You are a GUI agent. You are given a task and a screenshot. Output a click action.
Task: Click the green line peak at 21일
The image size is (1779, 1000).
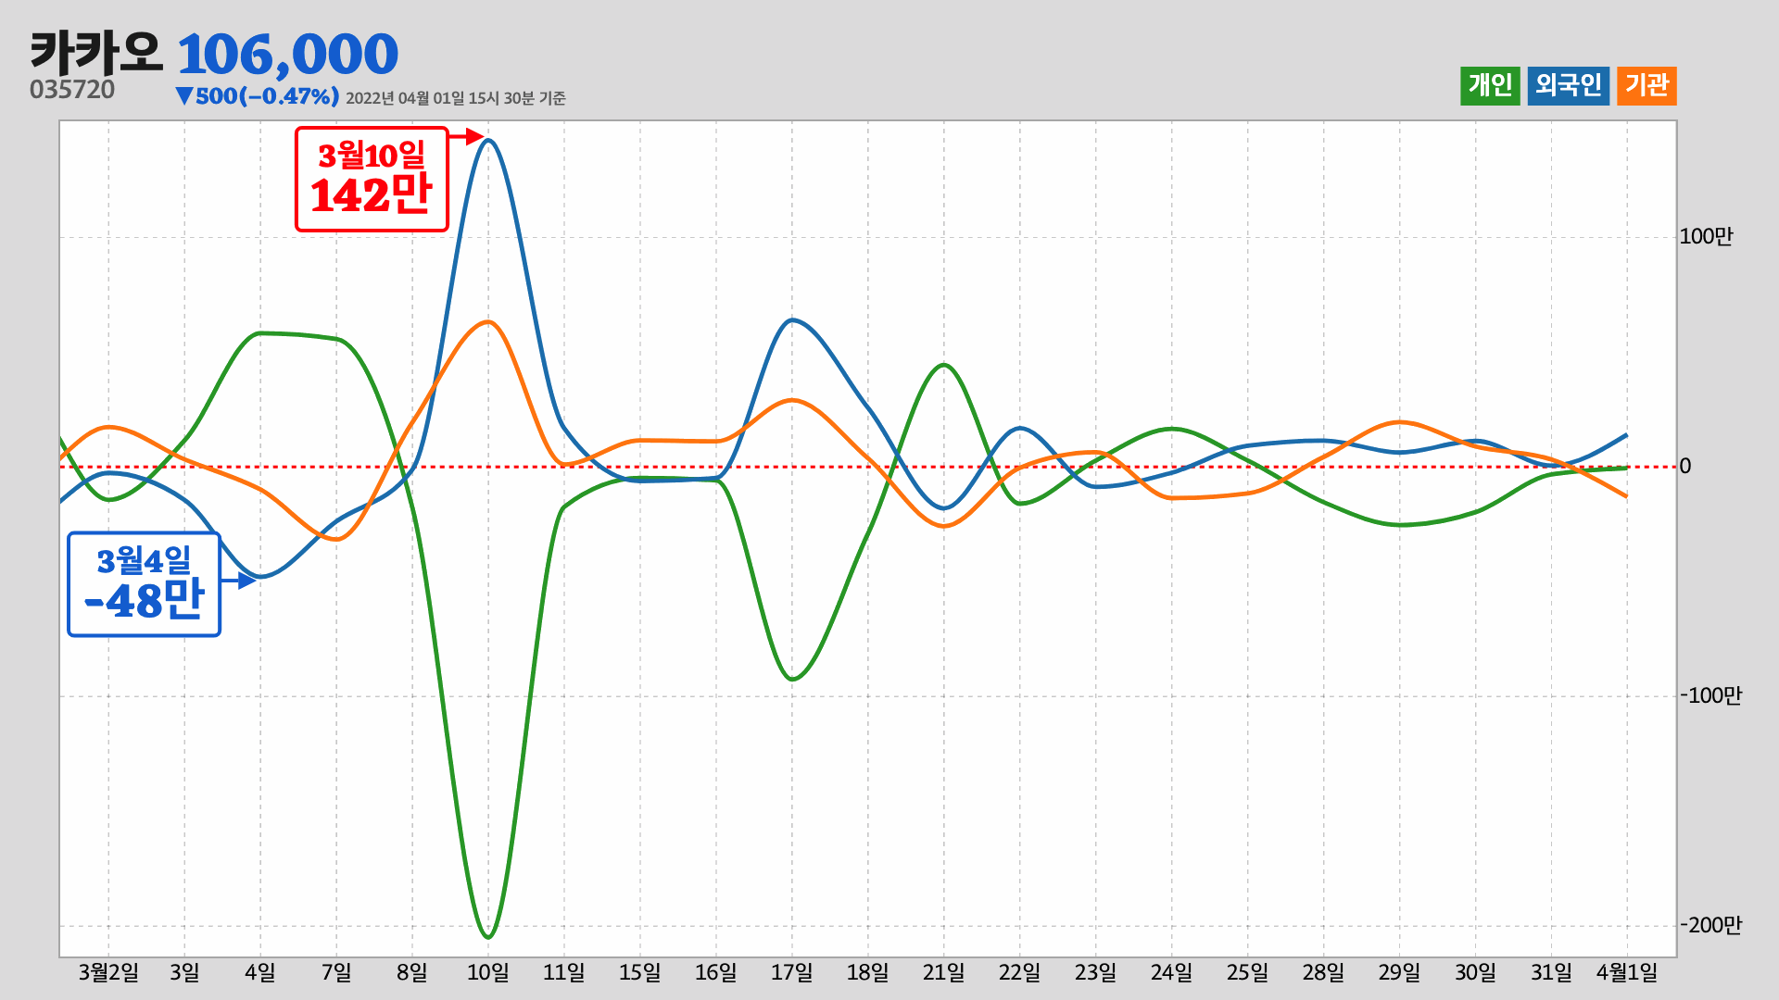pos(944,365)
